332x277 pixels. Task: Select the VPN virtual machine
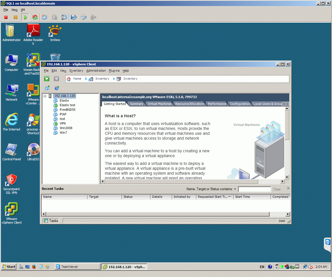[x=62, y=123]
